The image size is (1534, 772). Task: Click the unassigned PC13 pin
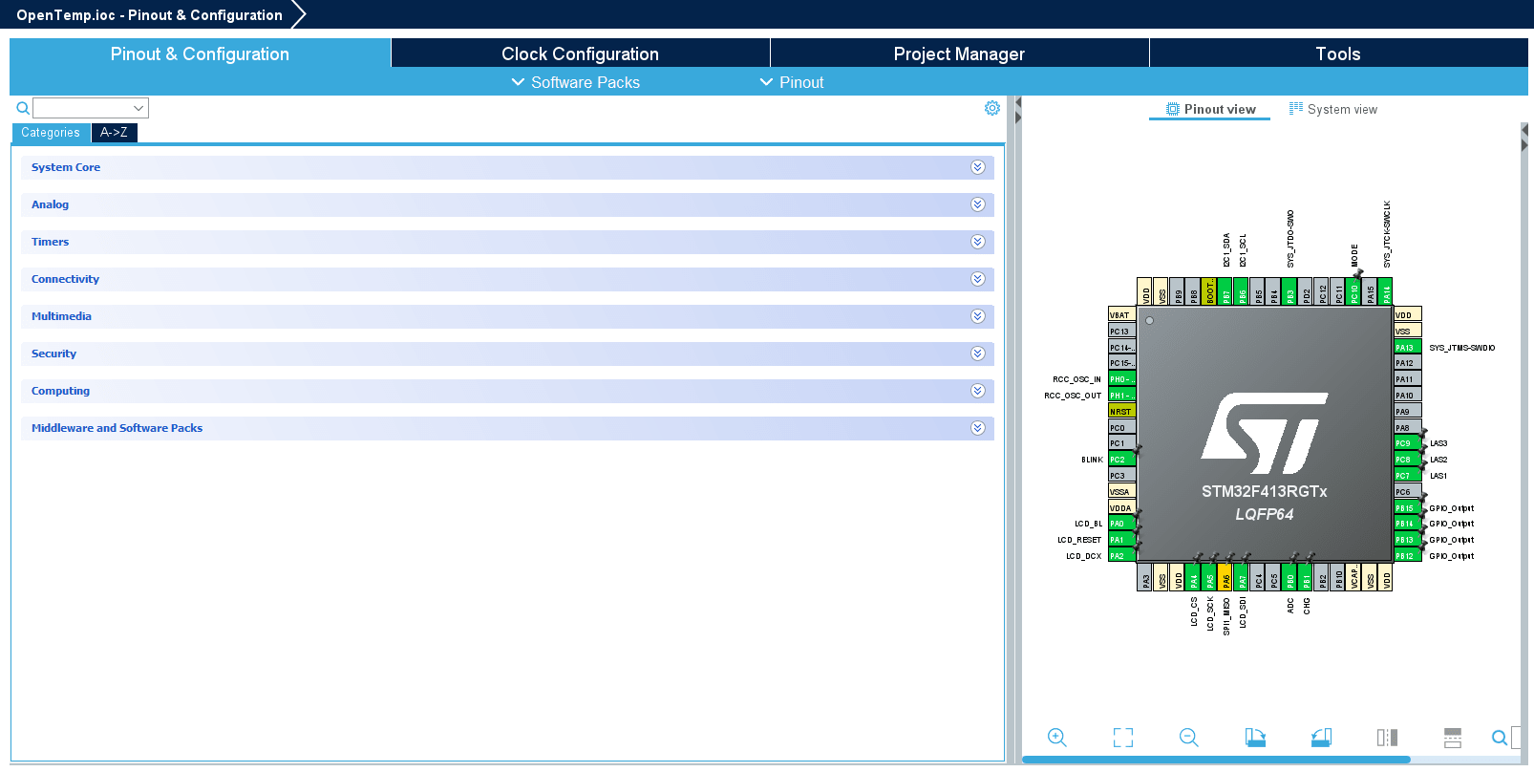point(1122,332)
